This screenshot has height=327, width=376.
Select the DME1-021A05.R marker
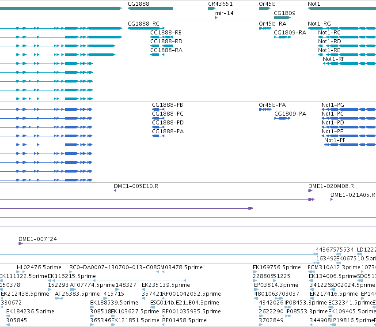[x=332, y=199]
